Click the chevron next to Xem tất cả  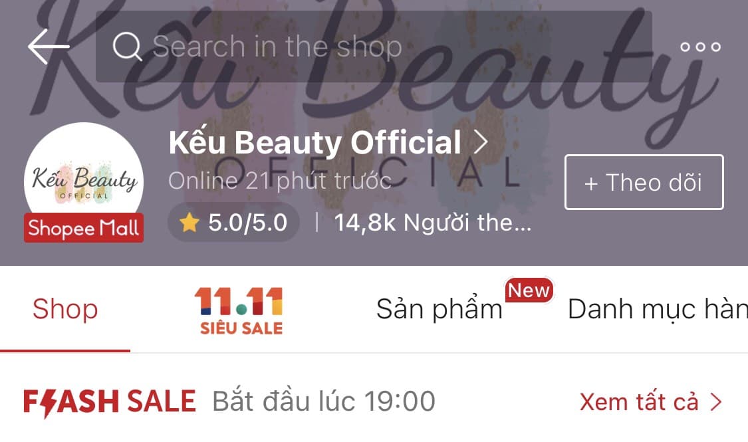[x=716, y=402]
